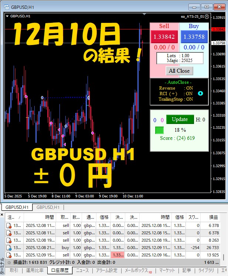Screen dimensions: 228x276
Task: Open the 記事 terminal tab
Action: (187, 270)
